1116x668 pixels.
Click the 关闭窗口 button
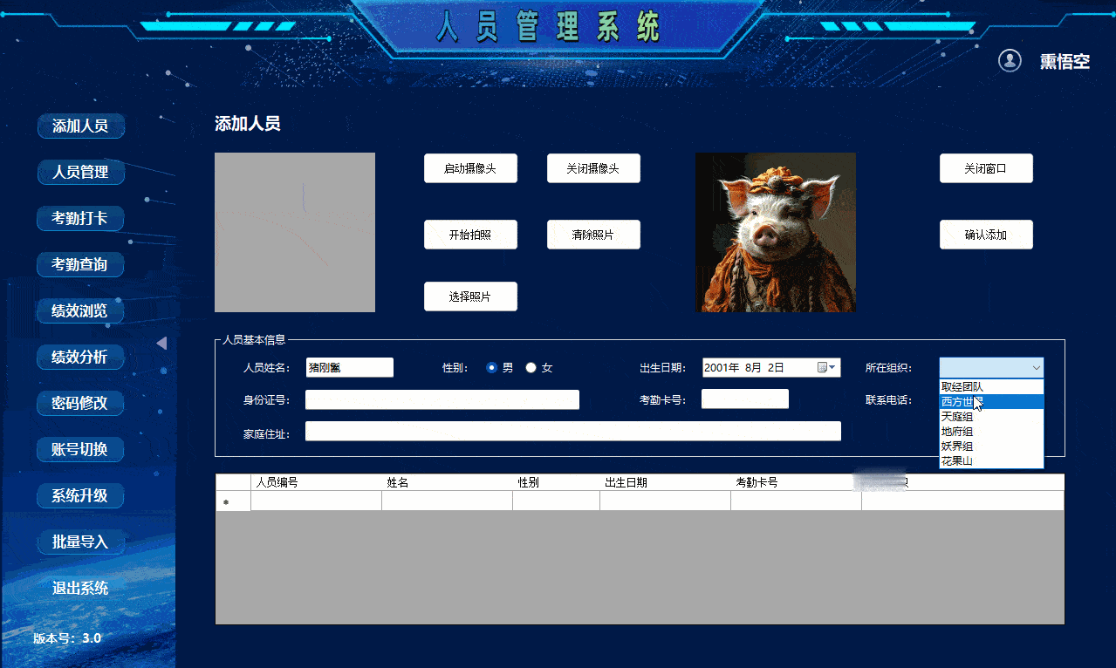click(986, 168)
